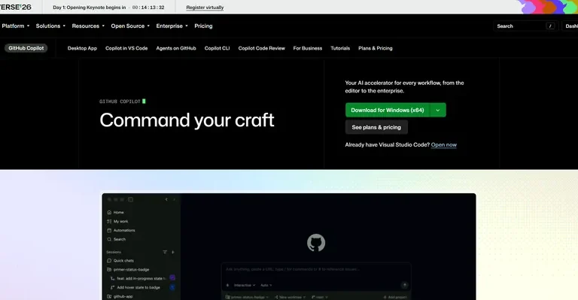Open Quick chats in preview sidebar
The image size is (578, 300).
pos(120,261)
